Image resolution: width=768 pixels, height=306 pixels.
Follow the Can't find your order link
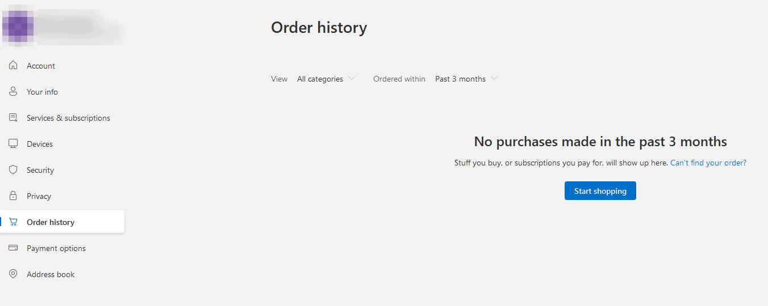(x=708, y=163)
